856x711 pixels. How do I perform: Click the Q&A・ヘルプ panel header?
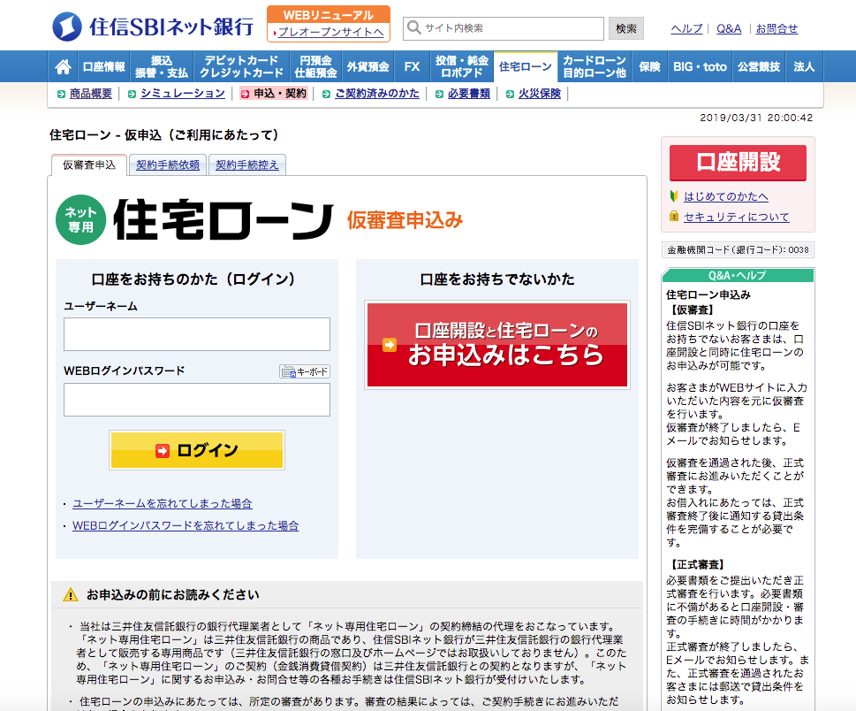pyautogui.click(x=738, y=275)
